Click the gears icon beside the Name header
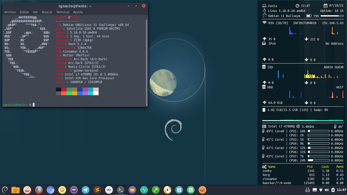Image resolution: width=347 pixels, height=195 pixels. click(264, 167)
